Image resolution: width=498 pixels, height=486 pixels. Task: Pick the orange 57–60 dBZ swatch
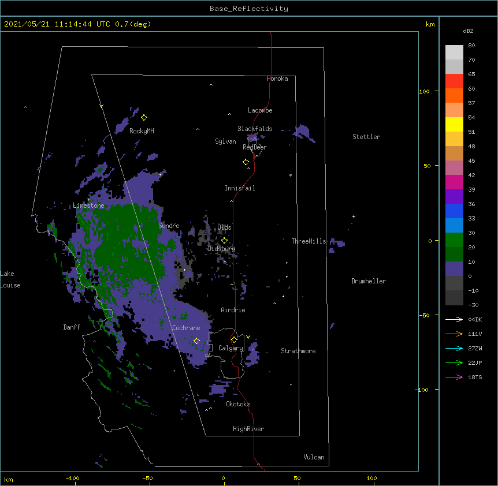point(454,95)
